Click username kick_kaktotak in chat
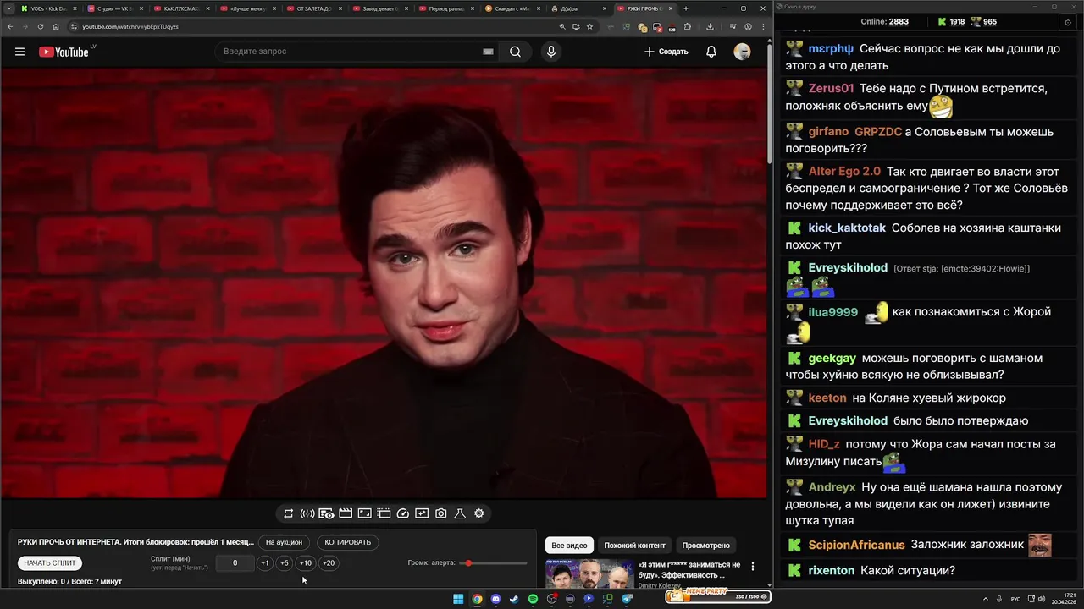 pyautogui.click(x=847, y=228)
